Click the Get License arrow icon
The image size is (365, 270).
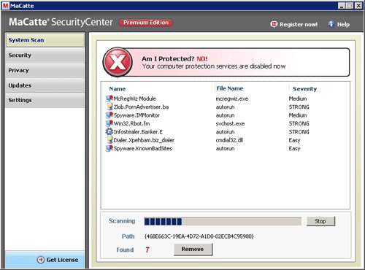tap(41, 260)
